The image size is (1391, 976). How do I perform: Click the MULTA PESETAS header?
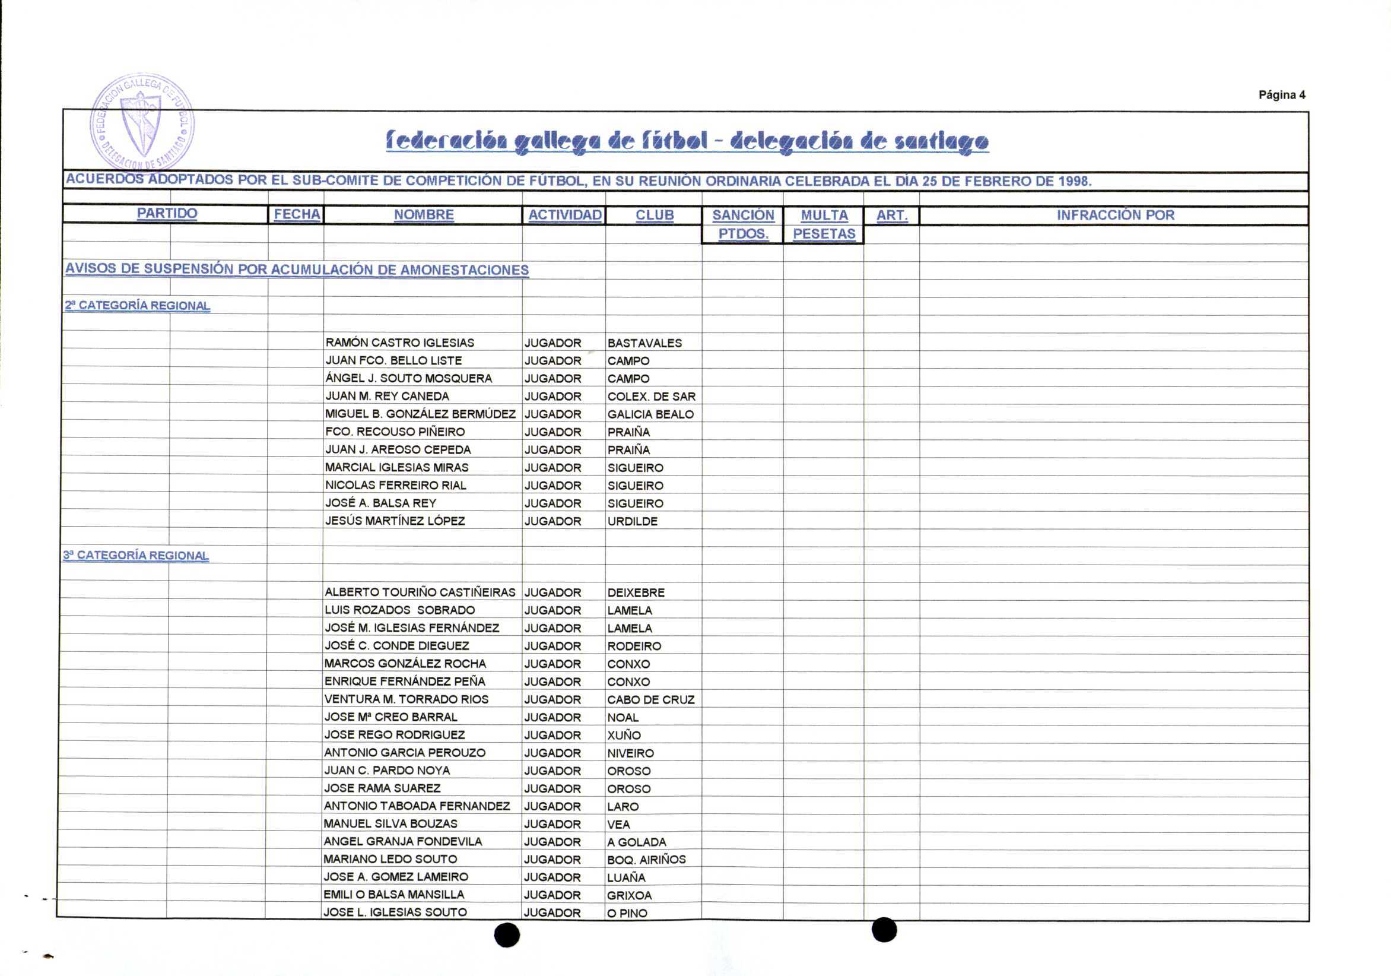[x=824, y=224]
